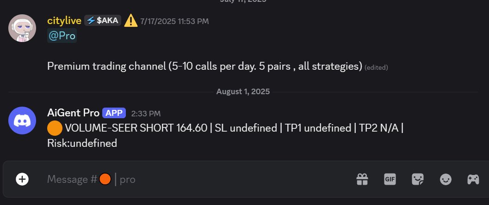This screenshot has height=205, width=489.
Task: Click the $AKA server tag badge
Action: [x=103, y=20]
